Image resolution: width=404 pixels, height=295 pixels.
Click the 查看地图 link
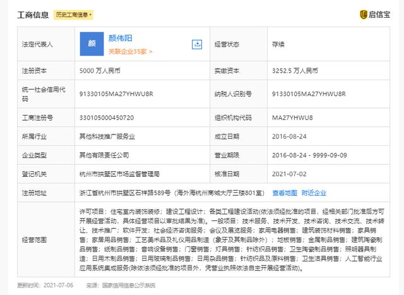(x=284, y=193)
